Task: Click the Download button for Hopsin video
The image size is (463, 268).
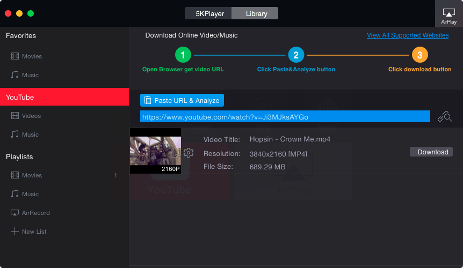Action: pos(431,152)
